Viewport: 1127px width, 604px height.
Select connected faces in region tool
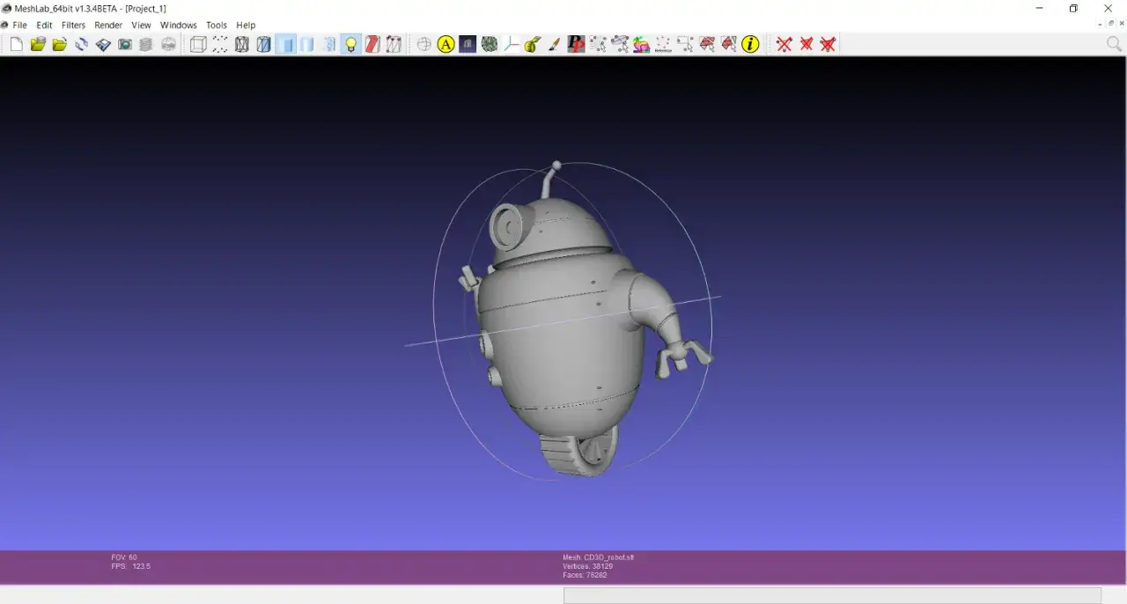pos(728,44)
